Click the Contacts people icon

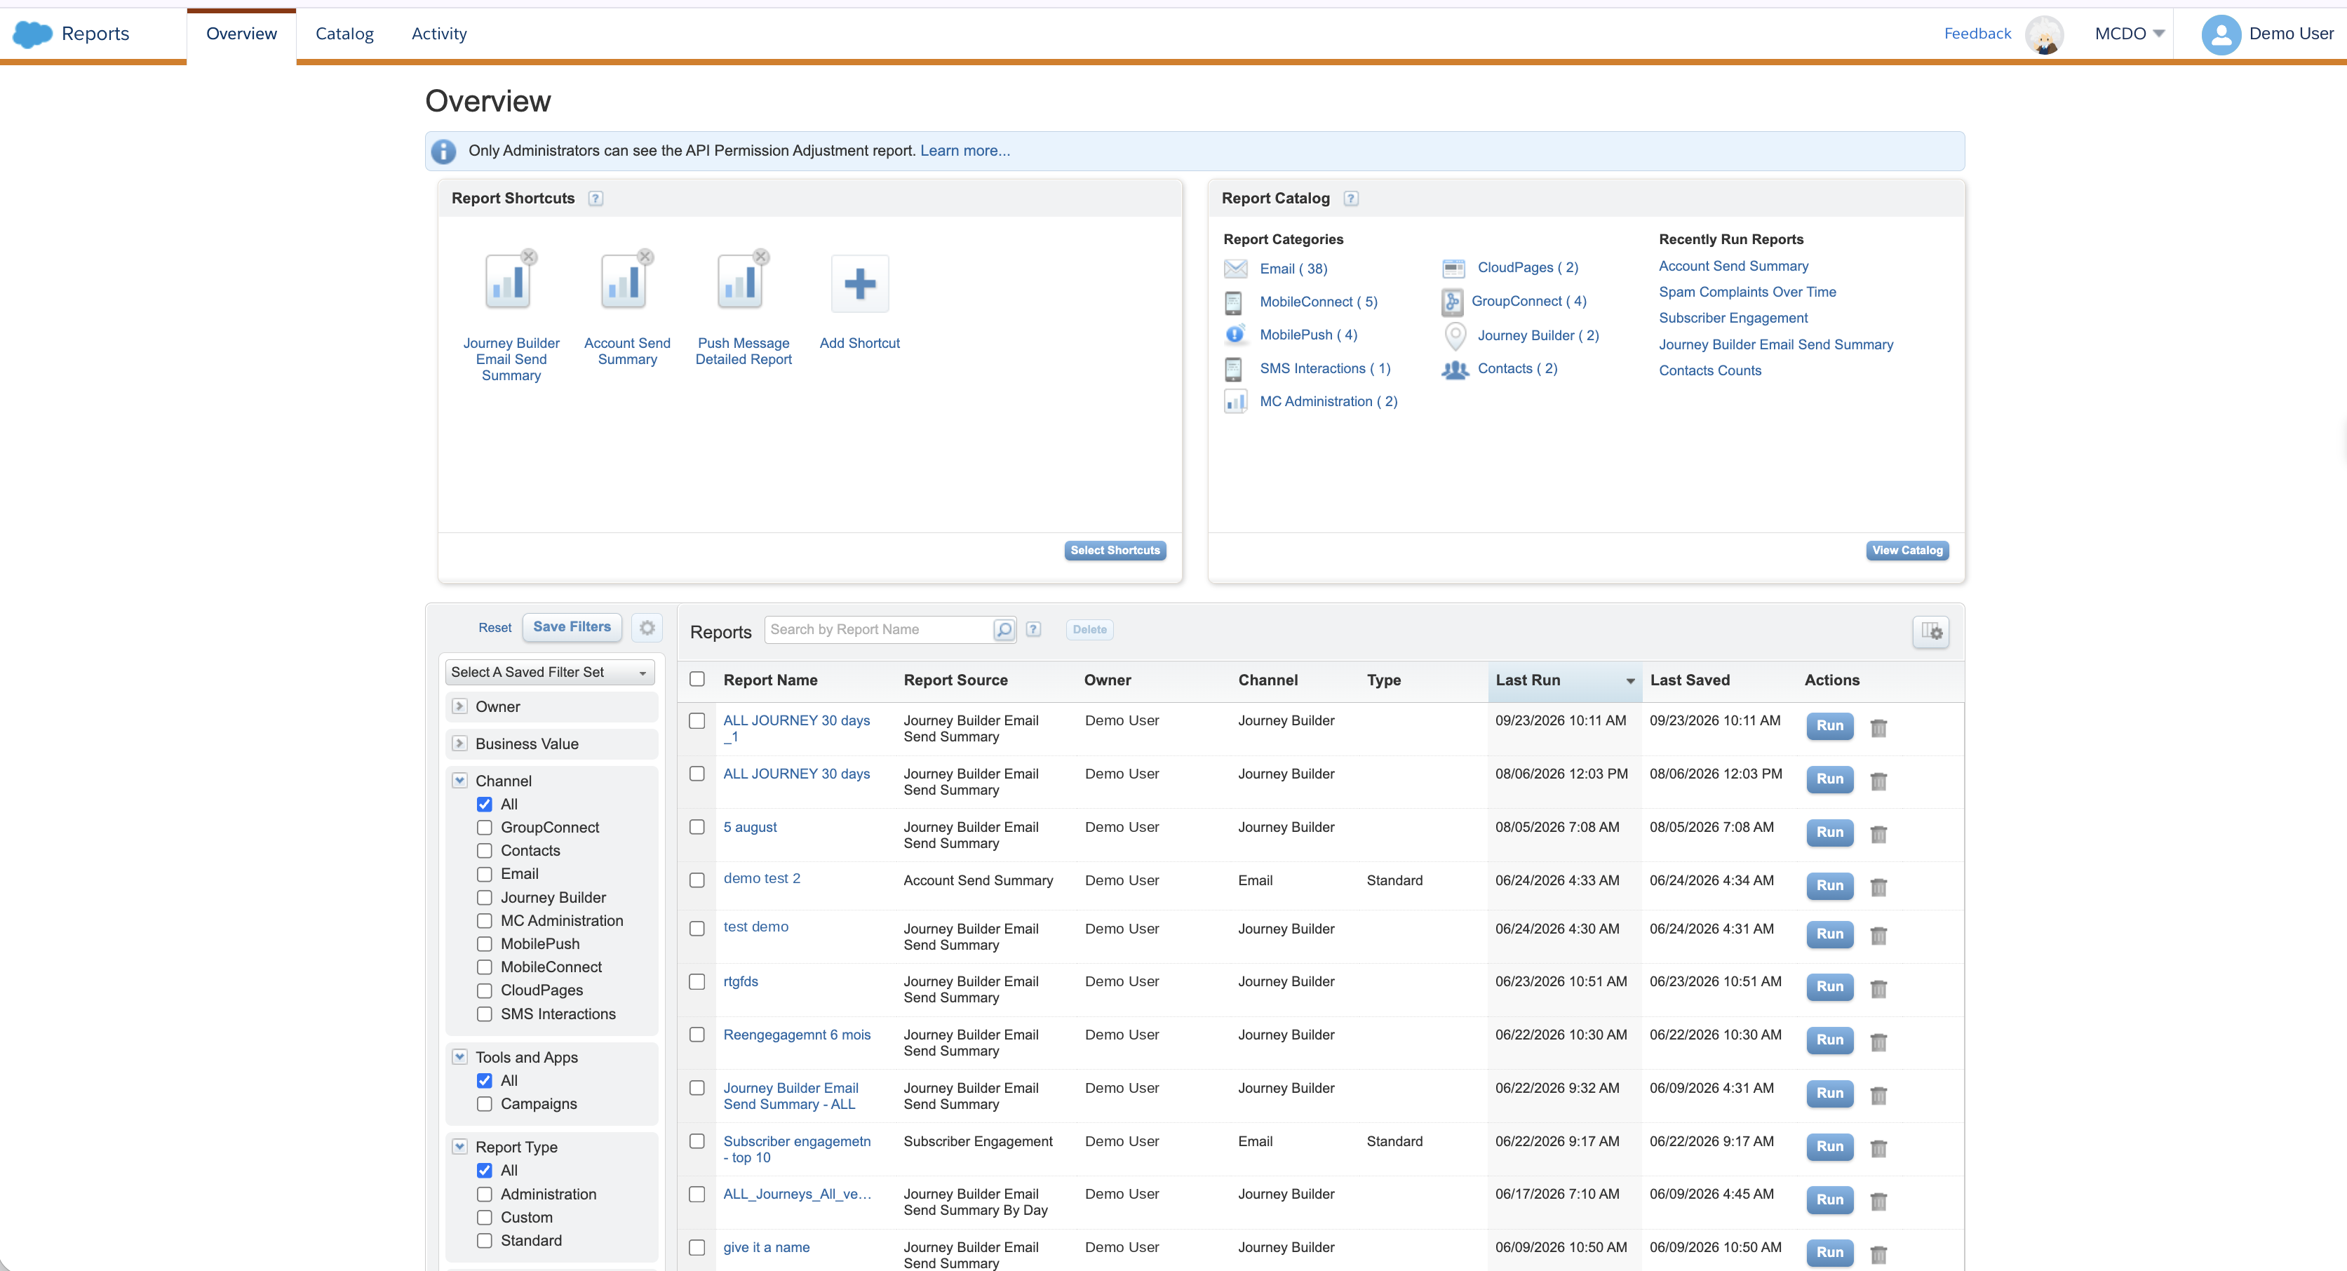click(x=1455, y=369)
